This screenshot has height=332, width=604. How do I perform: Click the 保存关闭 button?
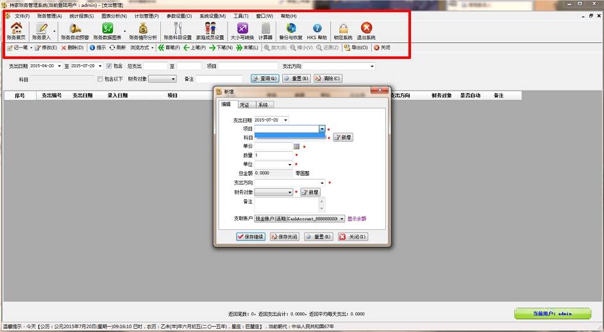pos(285,237)
